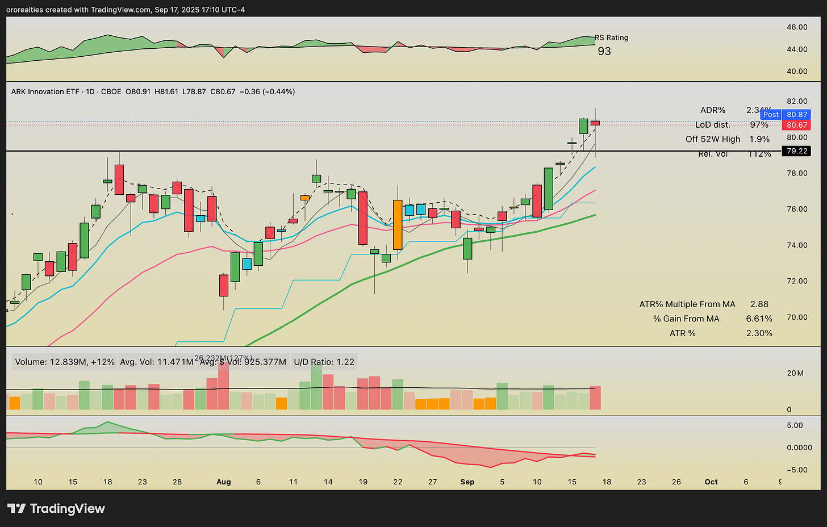Viewport: 827px width, 527px height.
Task: Click the chart creation timestamp header text
Action: [x=126, y=10]
